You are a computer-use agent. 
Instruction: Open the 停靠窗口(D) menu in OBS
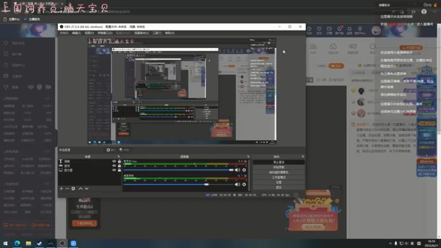(x=105, y=33)
